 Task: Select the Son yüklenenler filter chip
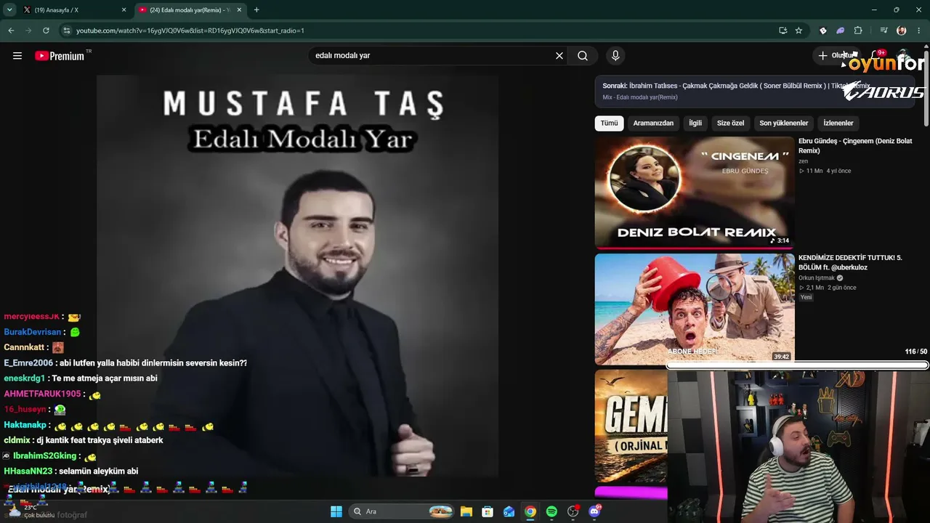pyautogui.click(x=783, y=123)
